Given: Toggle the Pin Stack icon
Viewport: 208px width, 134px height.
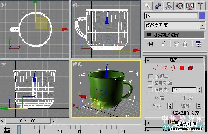Looking at the screenshot, I should [150, 44].
